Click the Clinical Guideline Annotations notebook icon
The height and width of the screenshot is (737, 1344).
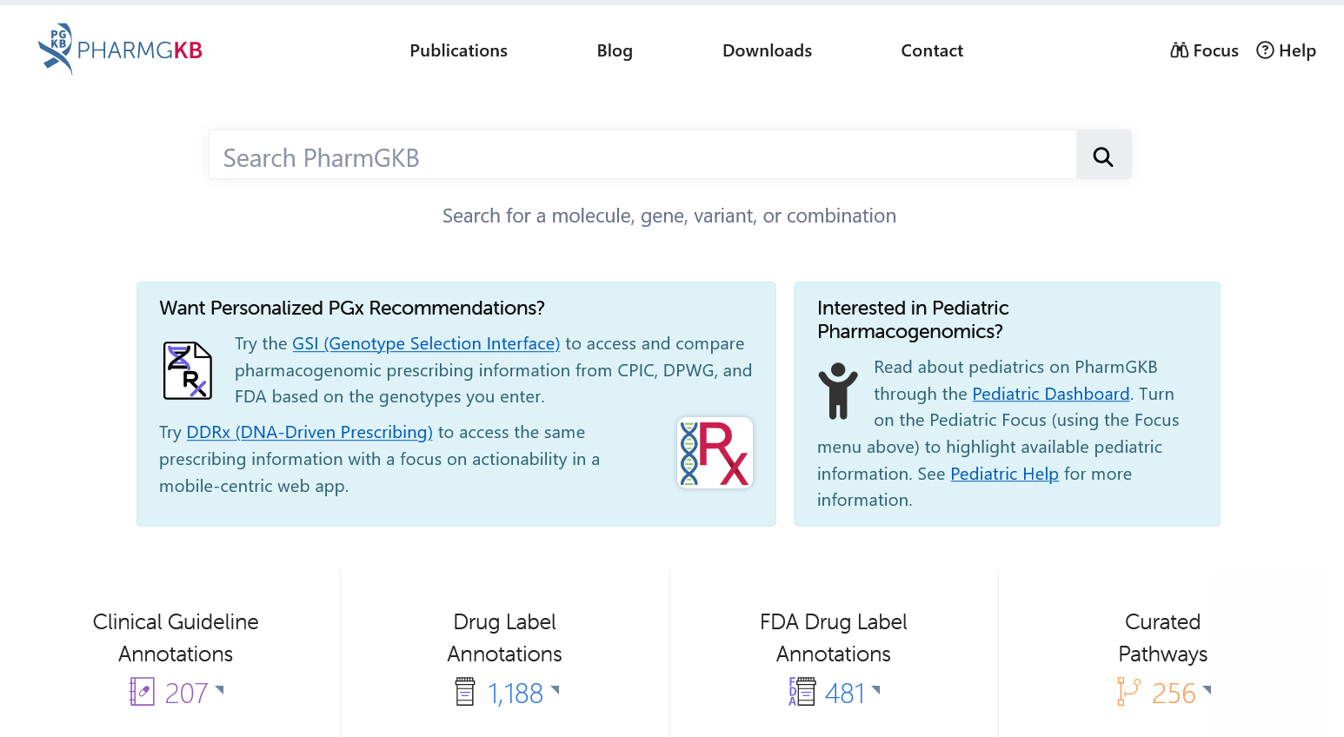coord(142,692)
